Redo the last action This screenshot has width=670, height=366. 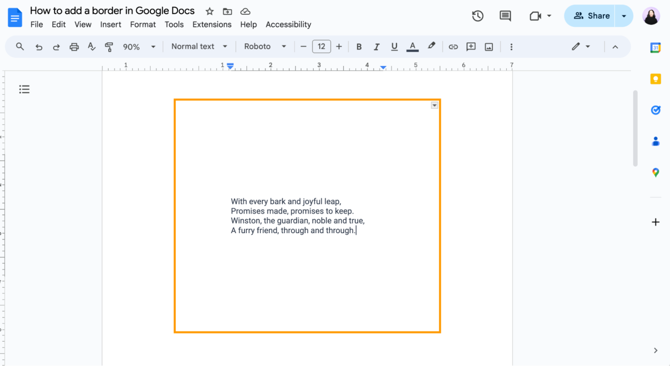click(x=56, y=47)
